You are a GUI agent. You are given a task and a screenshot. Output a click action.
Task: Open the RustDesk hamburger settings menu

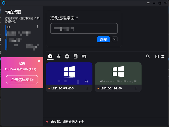coord(148,3)
